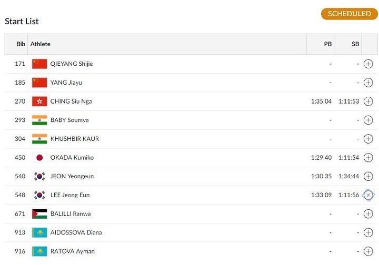
Task: Select bib number 270
Action: 20,101
